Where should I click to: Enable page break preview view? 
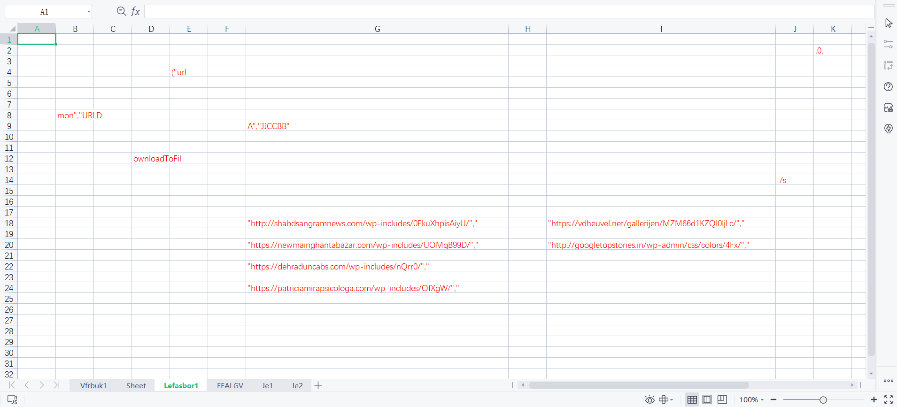722,399
